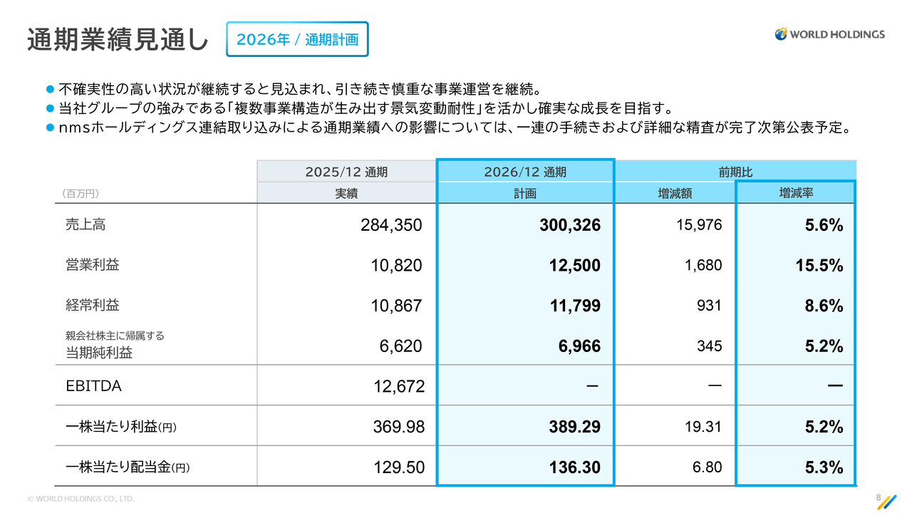Click the 136.30 dividend per share plan
This screenshot has height=513, width=912.
tap(574, 468)
